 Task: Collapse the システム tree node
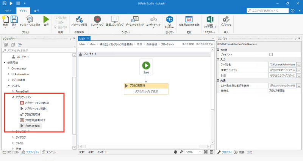point(9,86)
